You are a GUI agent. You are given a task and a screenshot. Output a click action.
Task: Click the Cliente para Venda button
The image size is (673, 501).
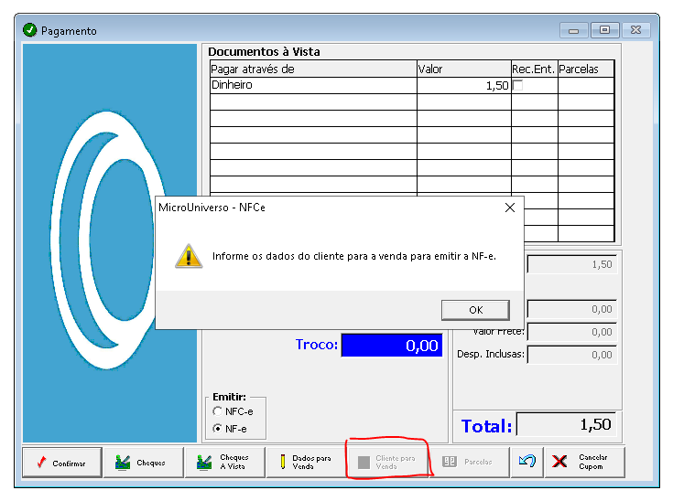387,463
